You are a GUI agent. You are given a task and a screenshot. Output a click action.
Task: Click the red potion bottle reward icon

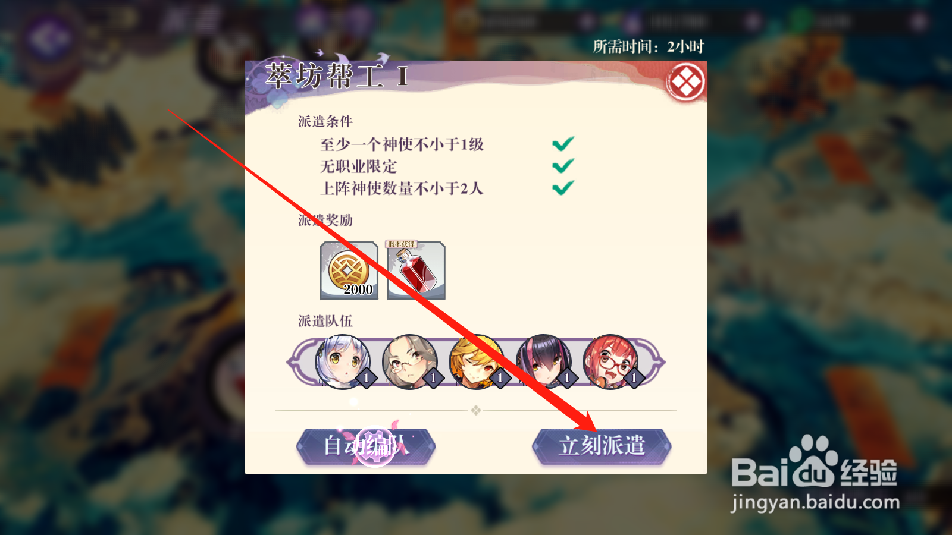416,270
